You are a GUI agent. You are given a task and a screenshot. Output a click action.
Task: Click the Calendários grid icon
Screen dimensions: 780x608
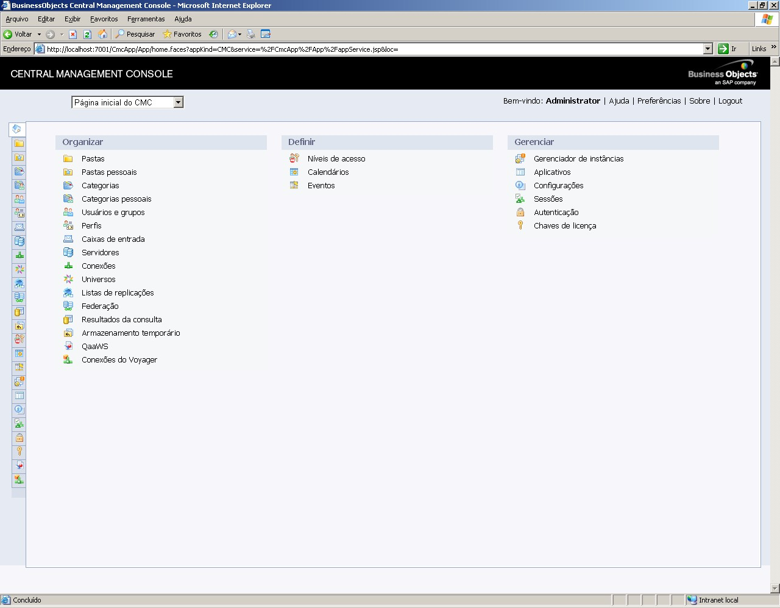[294, 172]
